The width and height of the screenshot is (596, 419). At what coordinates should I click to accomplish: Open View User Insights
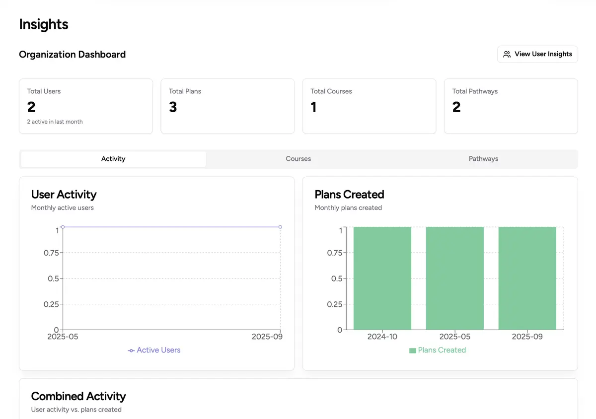click(537, 54)
